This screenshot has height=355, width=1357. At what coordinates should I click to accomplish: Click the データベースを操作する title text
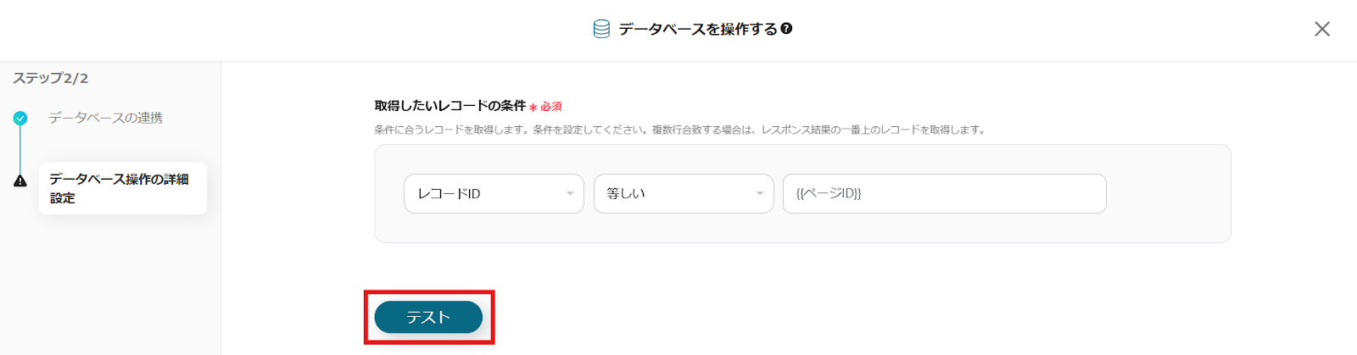point(697,29)
